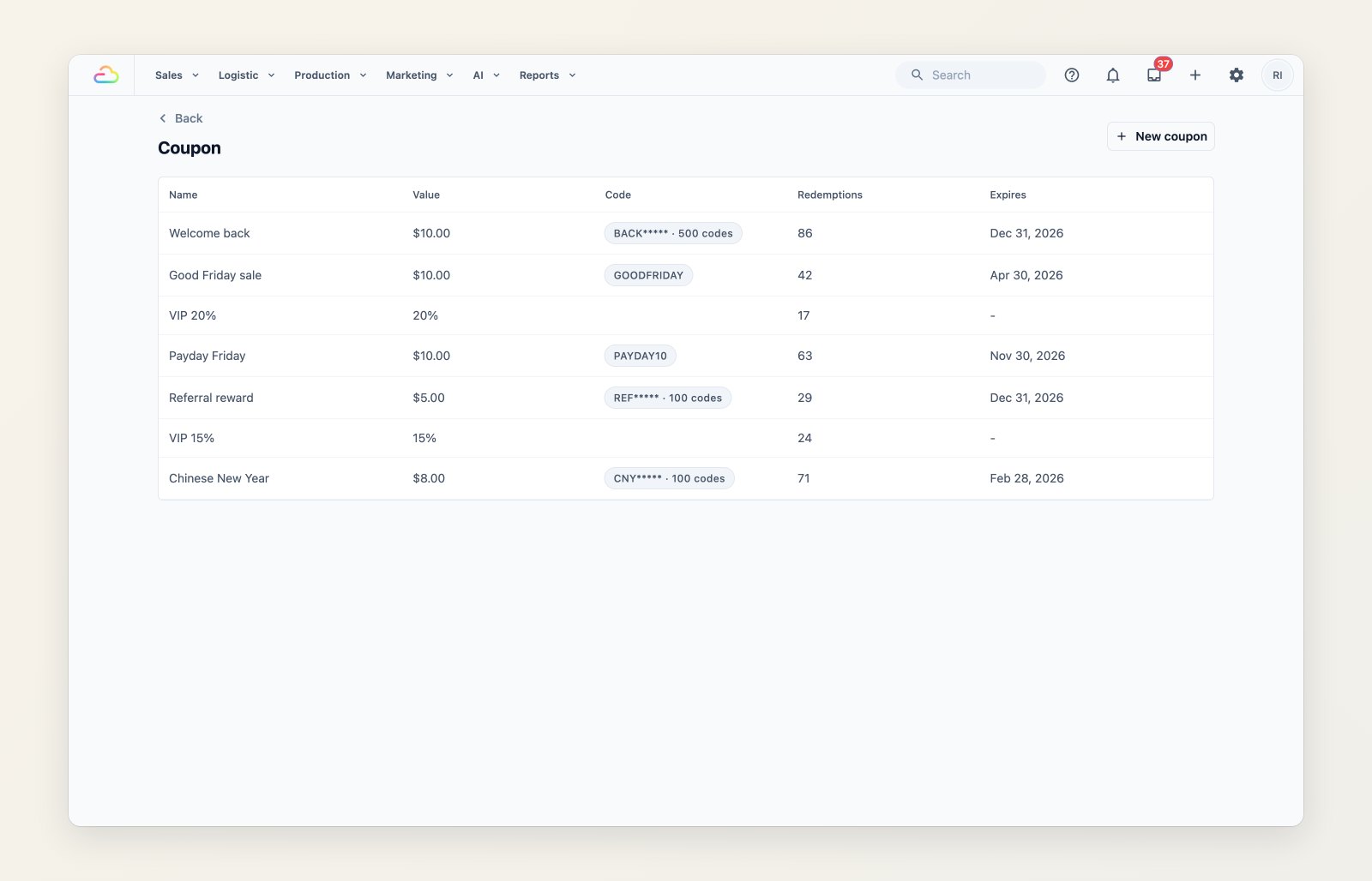Expand the Production menu

(x=330, y=75)
